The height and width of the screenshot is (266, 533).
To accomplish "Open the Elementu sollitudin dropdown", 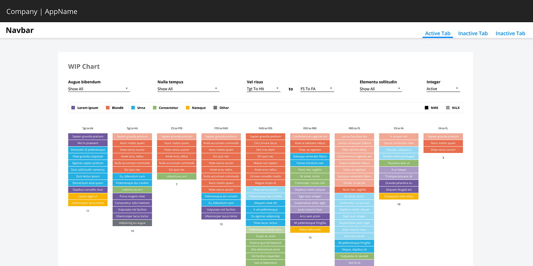I will tap(380, 89).
